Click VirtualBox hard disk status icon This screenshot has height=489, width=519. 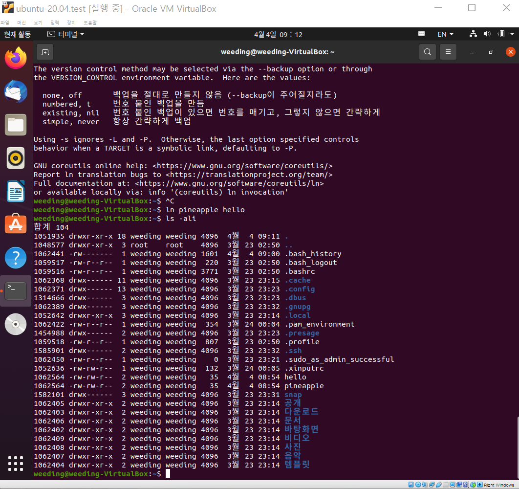411,485
